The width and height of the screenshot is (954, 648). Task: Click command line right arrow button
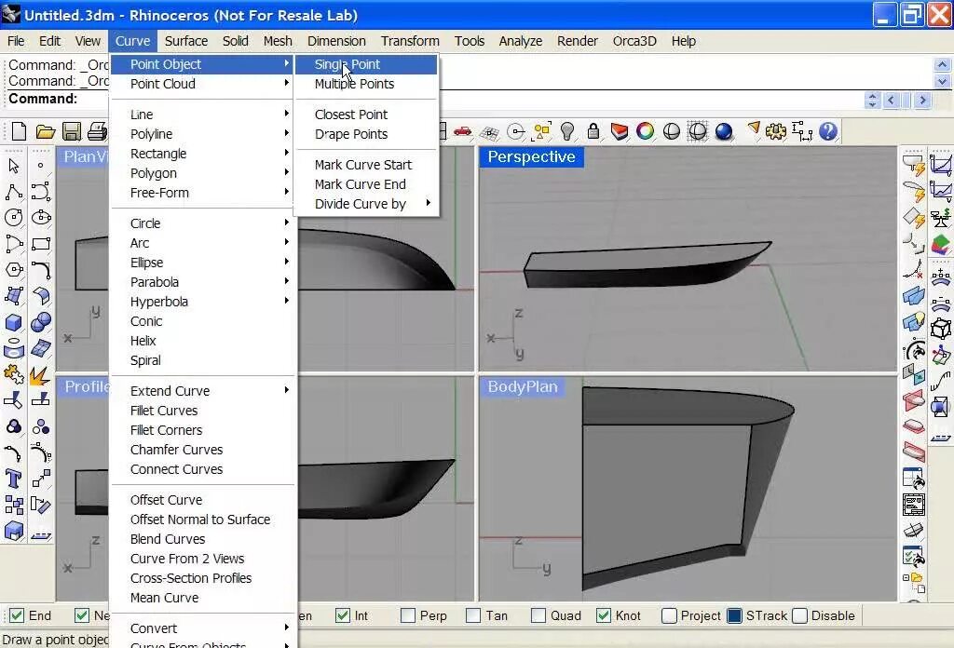922,100
